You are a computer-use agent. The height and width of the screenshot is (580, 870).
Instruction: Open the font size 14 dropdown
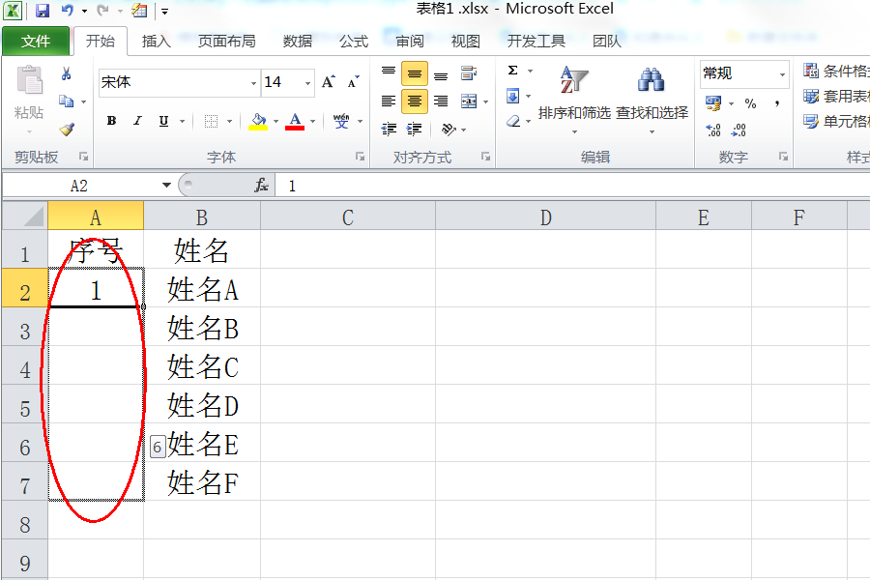click(307, 83)
